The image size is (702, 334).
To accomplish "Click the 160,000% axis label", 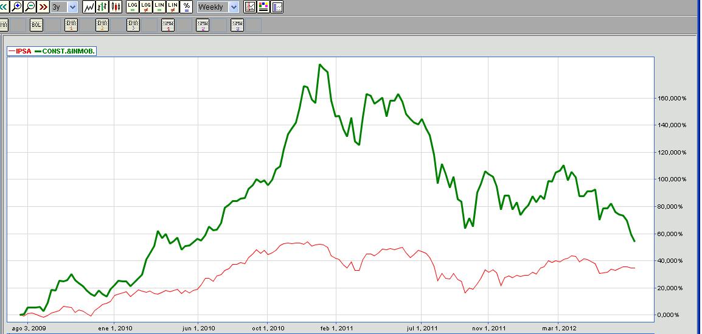I will 672,98.
